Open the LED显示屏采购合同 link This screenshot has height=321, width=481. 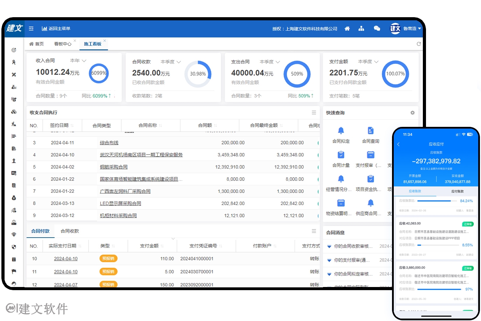click(121, 203)
